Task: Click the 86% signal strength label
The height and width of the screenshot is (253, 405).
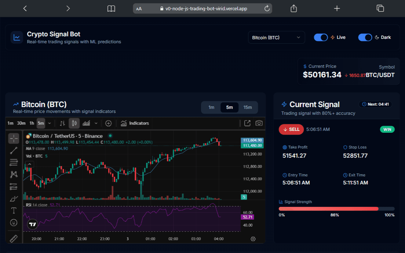Action: tap(335, 215)
